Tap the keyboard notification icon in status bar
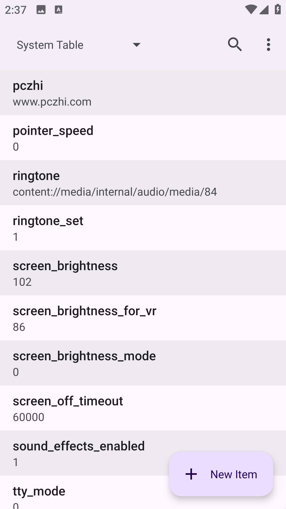 59,10
